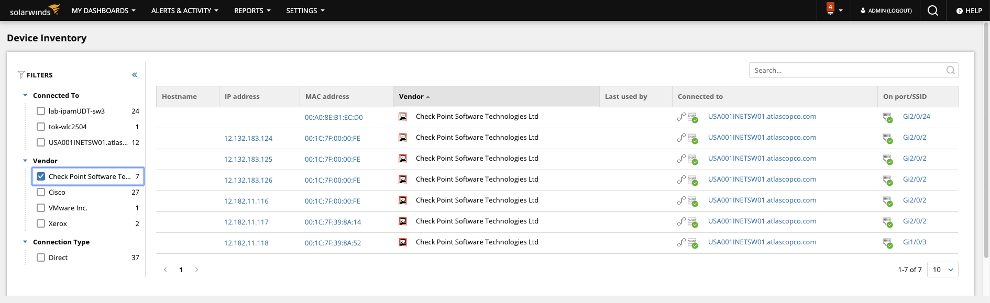Open the notifications bell with 4 alerts
The image size is (990, 303).
click(831, 10)
